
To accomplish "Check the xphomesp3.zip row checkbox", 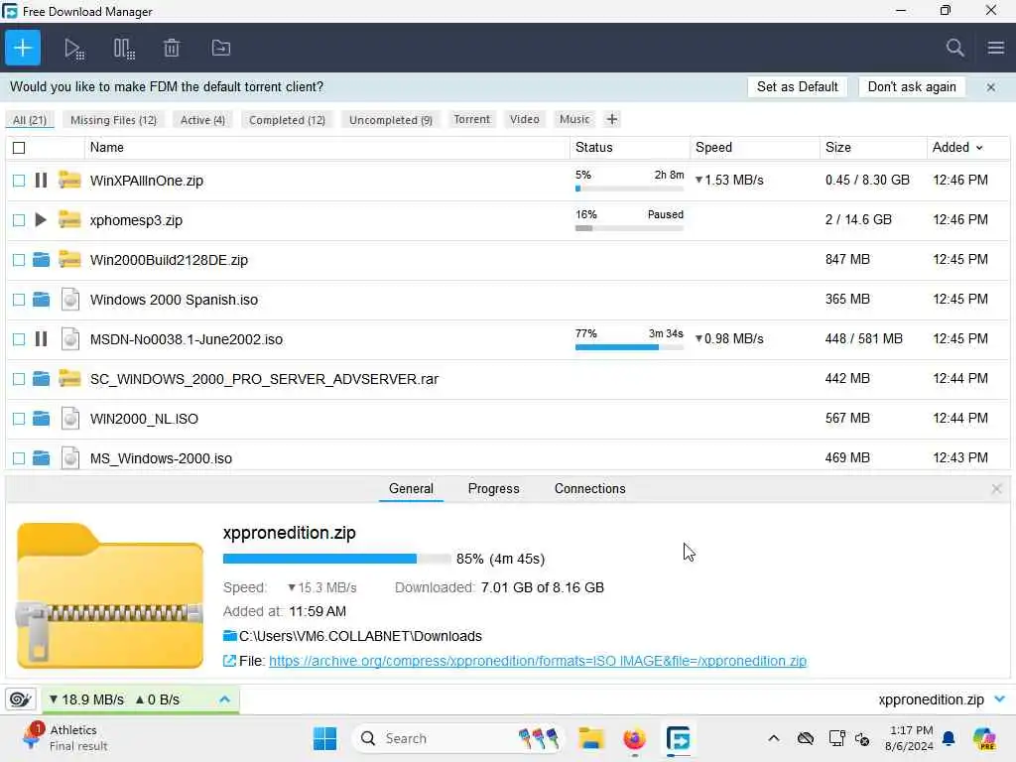I will click(19, 219).
